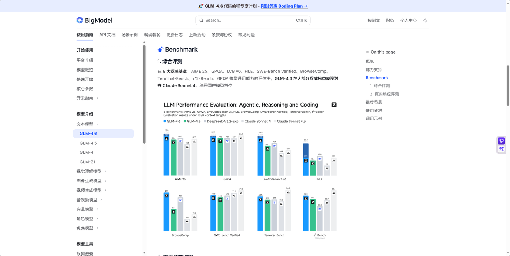Open the 限时优惠 Coding Plan link
Screen dimensions: 510x256
click(284, 6)
